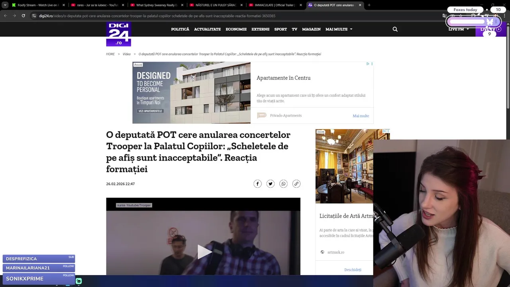Click the site search magnifier icon
This screenshot has height=287, width=510.
(395, 29)
